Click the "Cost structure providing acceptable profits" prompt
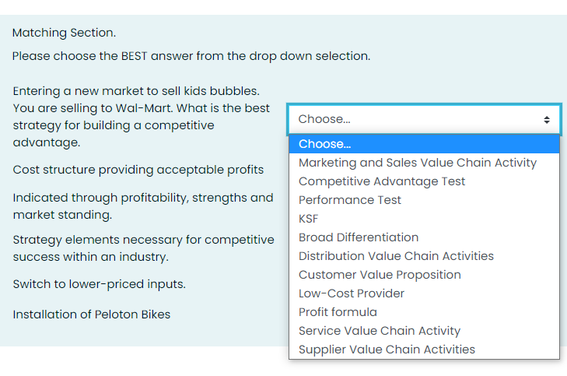The width and height of the screenshot is (567, 376). (x=138, y=170)
